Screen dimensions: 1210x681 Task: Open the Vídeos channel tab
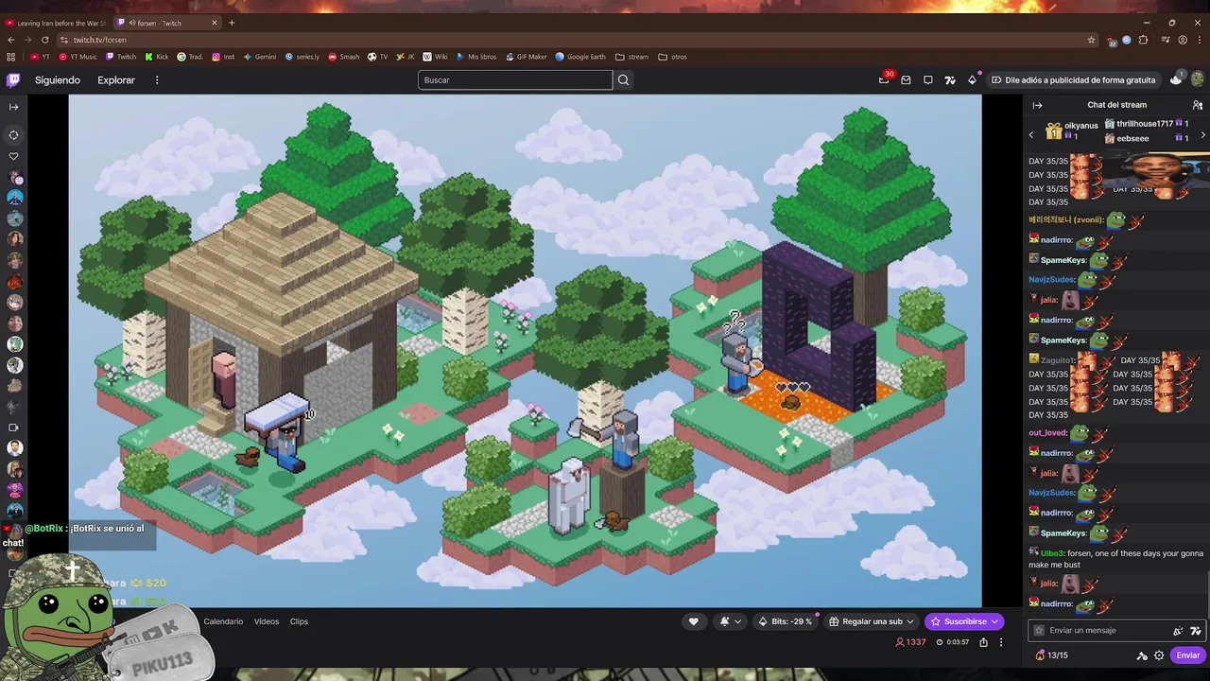[267, 621]
